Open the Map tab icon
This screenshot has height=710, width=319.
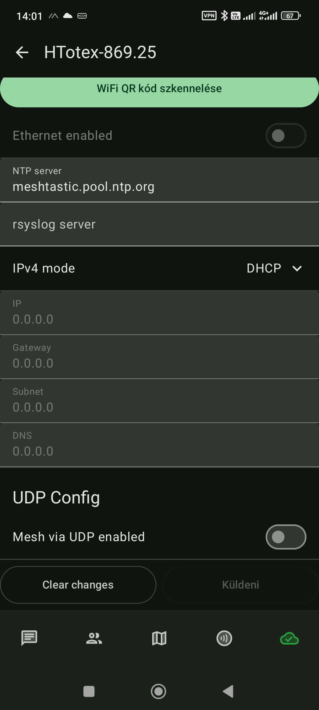(x=159, y=638)
